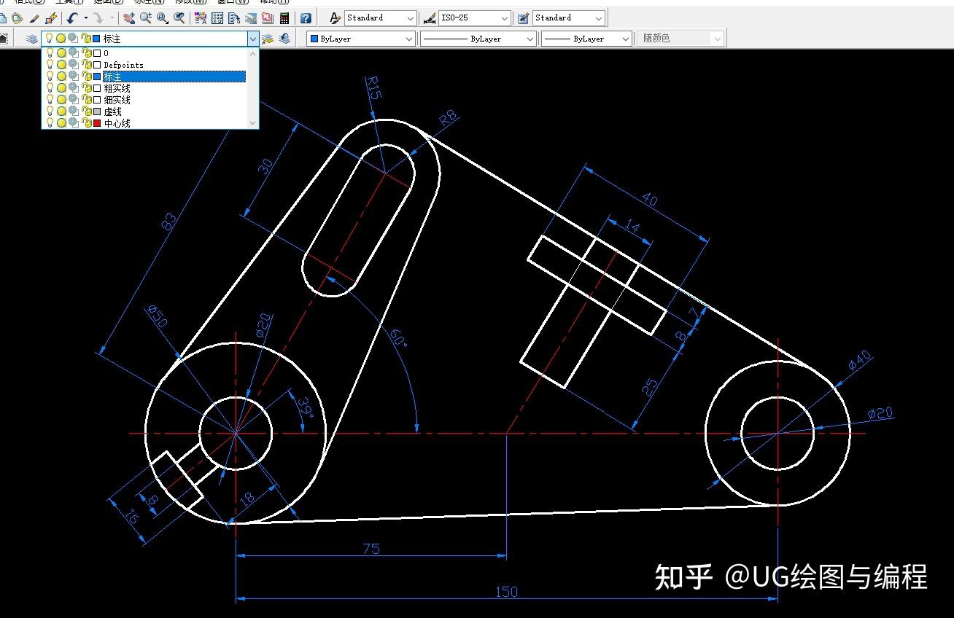Open the QuickCalc calculator icon
This screenshot has height=618, width=954.
(x=284, y=17)
